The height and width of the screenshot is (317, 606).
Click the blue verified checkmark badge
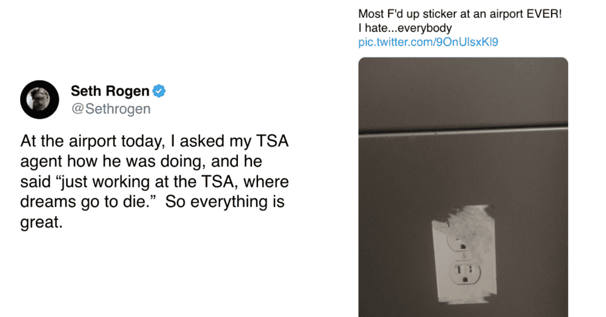pyautogui.click(x=159, y=91)
